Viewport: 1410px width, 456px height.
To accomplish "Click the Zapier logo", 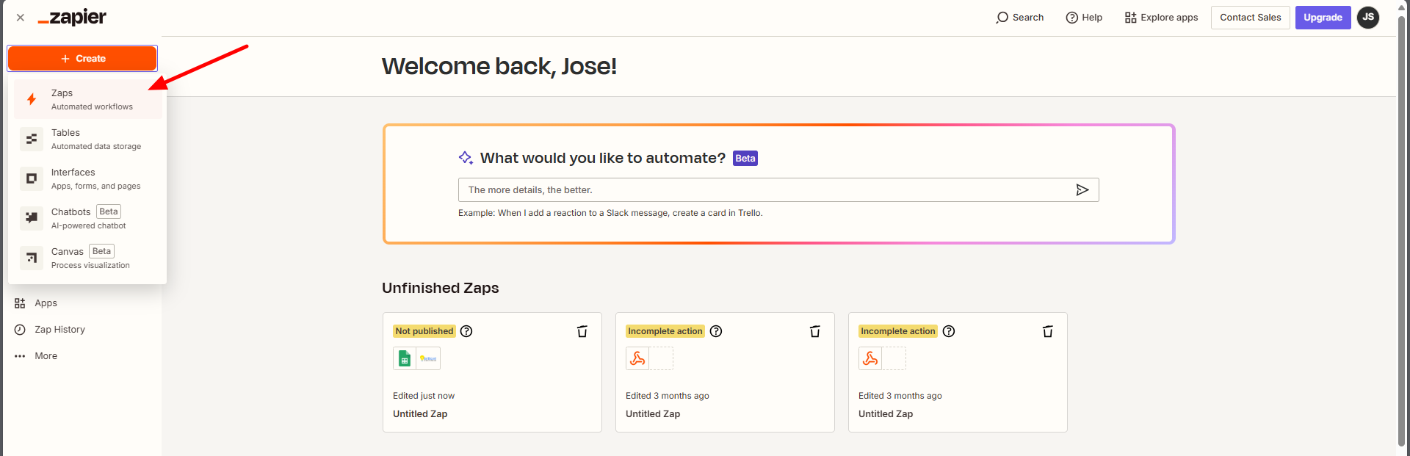I will (72, 18).
